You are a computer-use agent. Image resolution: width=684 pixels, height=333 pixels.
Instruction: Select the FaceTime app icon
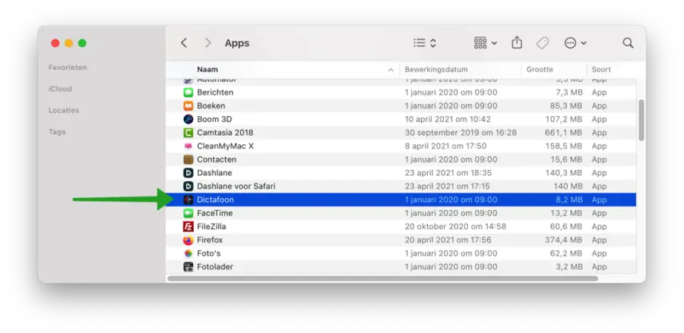pyautogui.click(x=188, y=213)
